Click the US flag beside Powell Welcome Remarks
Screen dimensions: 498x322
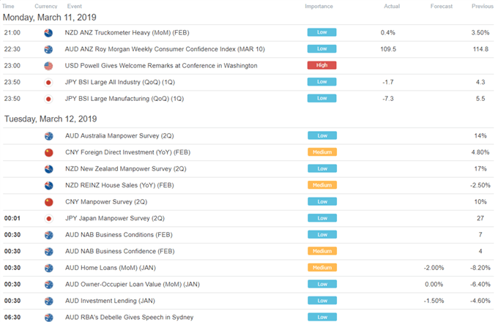pyautogui.click(x=48, y=66)
